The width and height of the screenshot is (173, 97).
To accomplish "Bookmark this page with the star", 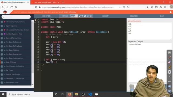I will (128, 7).
